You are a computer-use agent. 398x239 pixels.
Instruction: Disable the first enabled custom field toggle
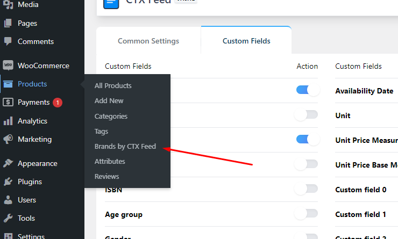pyautogui.click(x=307, y=90)
